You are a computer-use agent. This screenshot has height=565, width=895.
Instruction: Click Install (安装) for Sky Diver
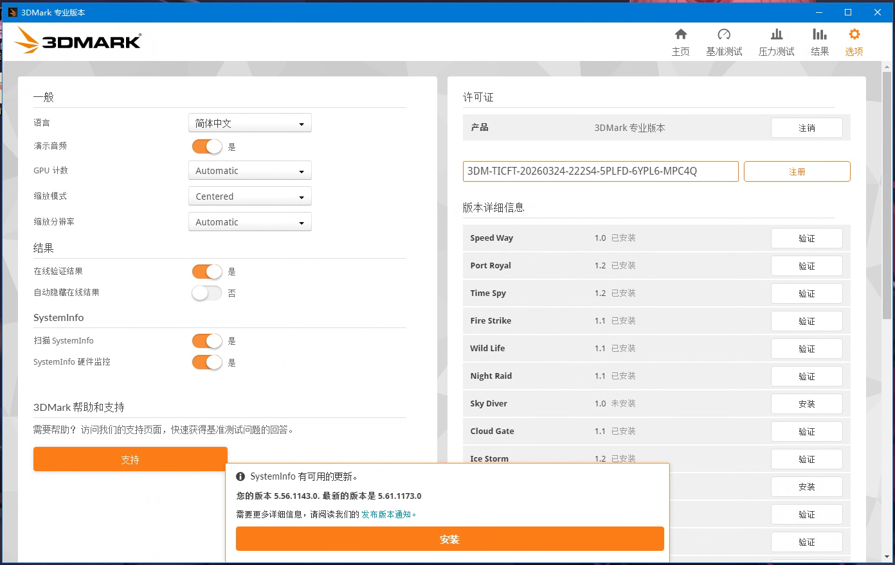806,404
